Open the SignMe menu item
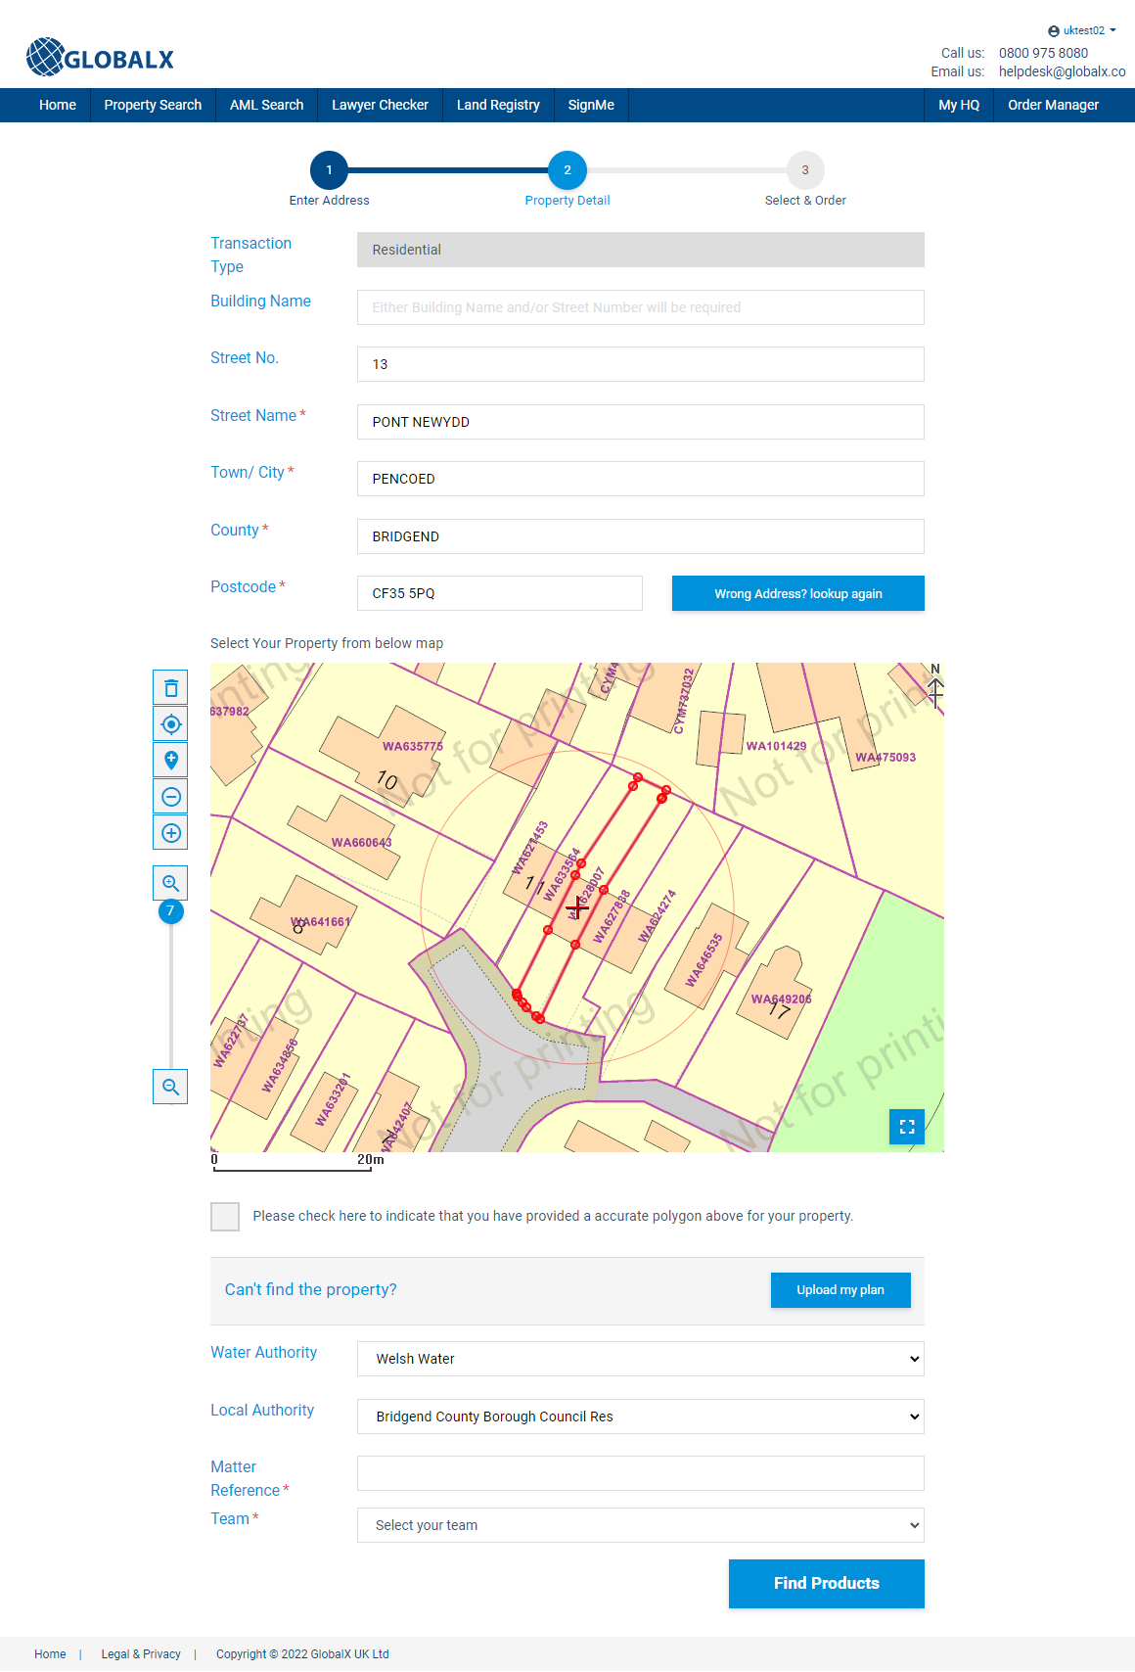 point(591,105)
